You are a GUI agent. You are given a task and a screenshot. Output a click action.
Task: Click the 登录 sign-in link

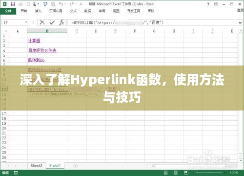[x=241, y=10]
